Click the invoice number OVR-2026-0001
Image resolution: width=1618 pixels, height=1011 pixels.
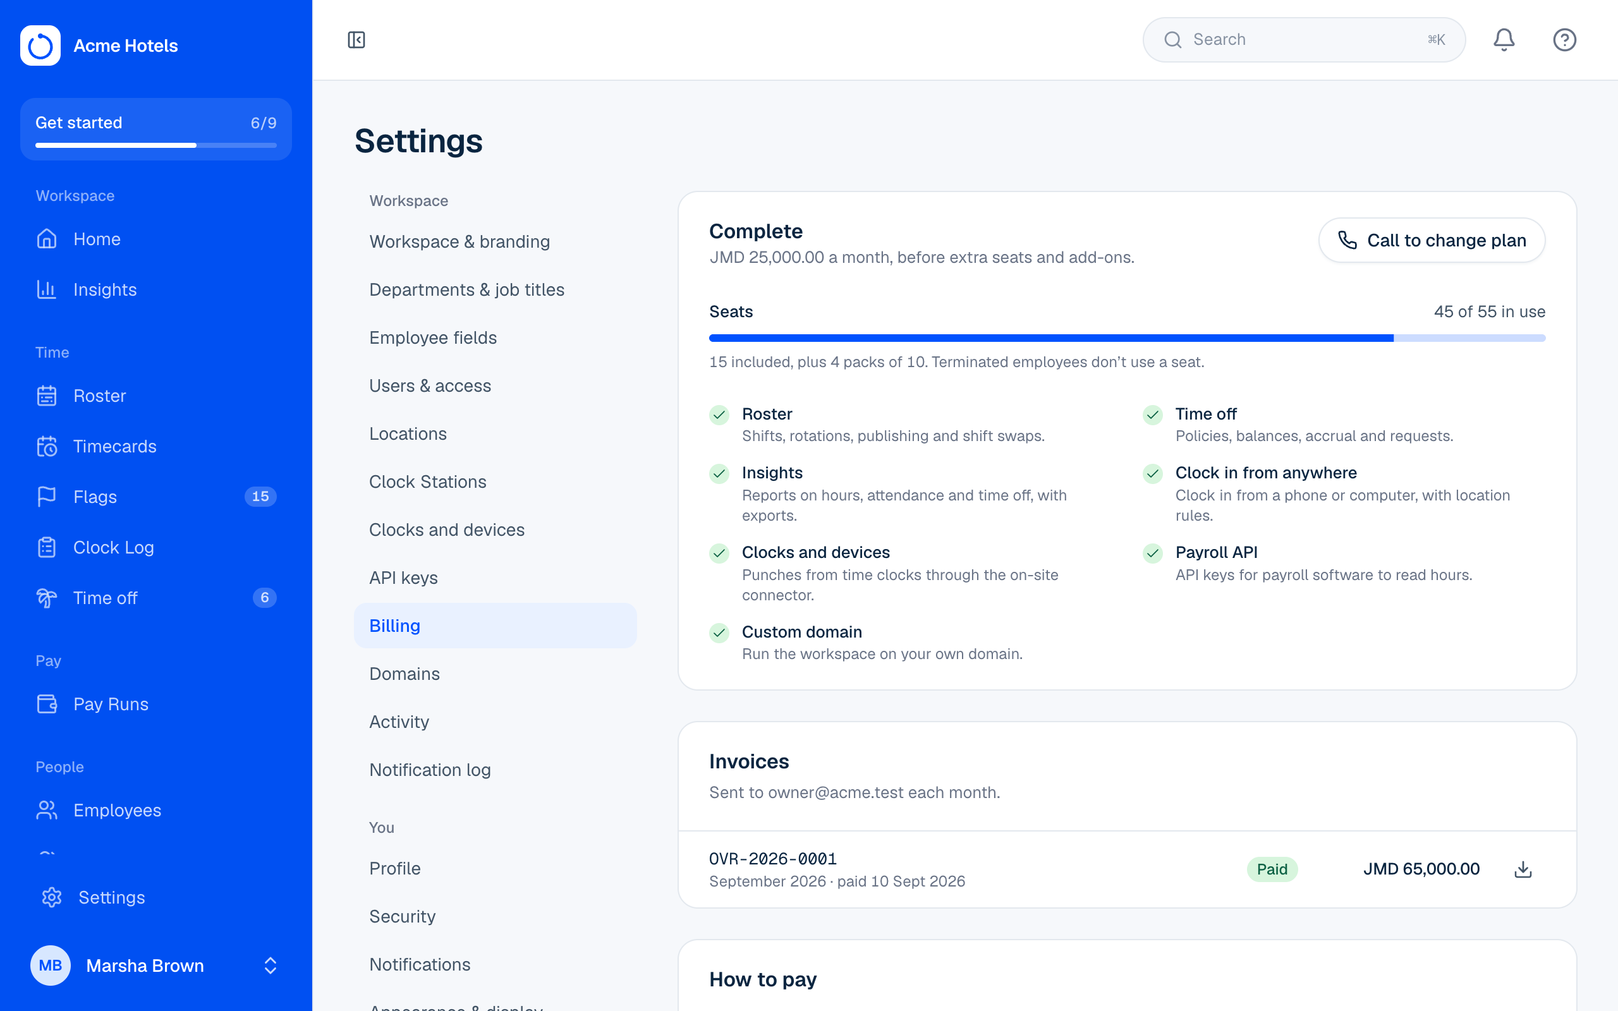pos(773,859)
